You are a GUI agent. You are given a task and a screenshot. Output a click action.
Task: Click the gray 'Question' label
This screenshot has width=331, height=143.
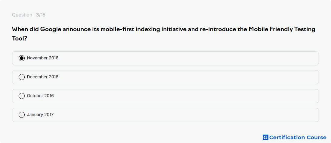coord(22,15)
